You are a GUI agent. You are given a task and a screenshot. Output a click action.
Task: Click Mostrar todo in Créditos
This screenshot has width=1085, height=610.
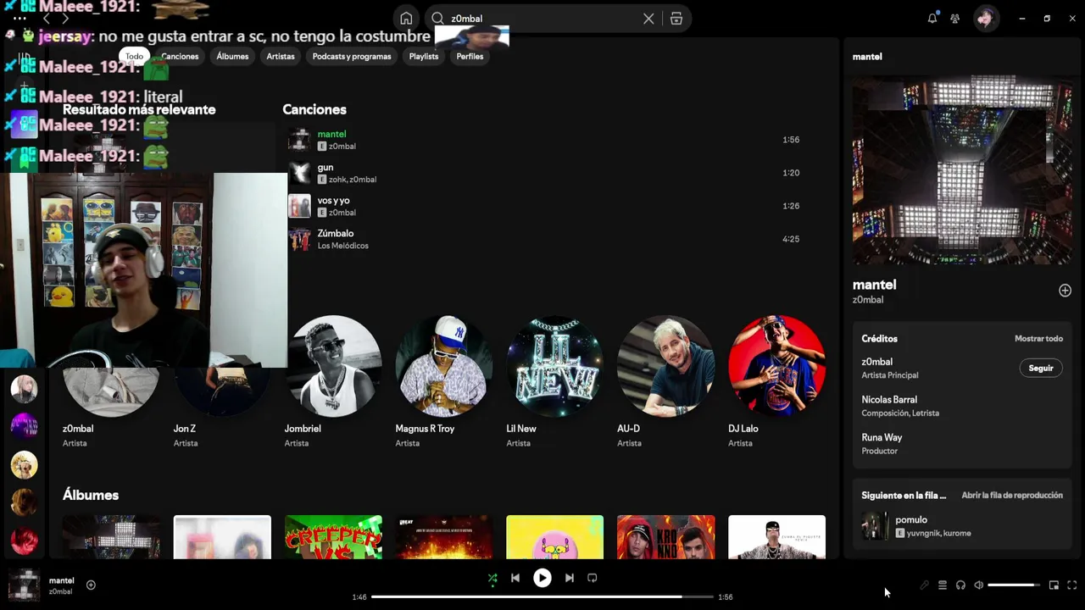(x=1038, y=338)
